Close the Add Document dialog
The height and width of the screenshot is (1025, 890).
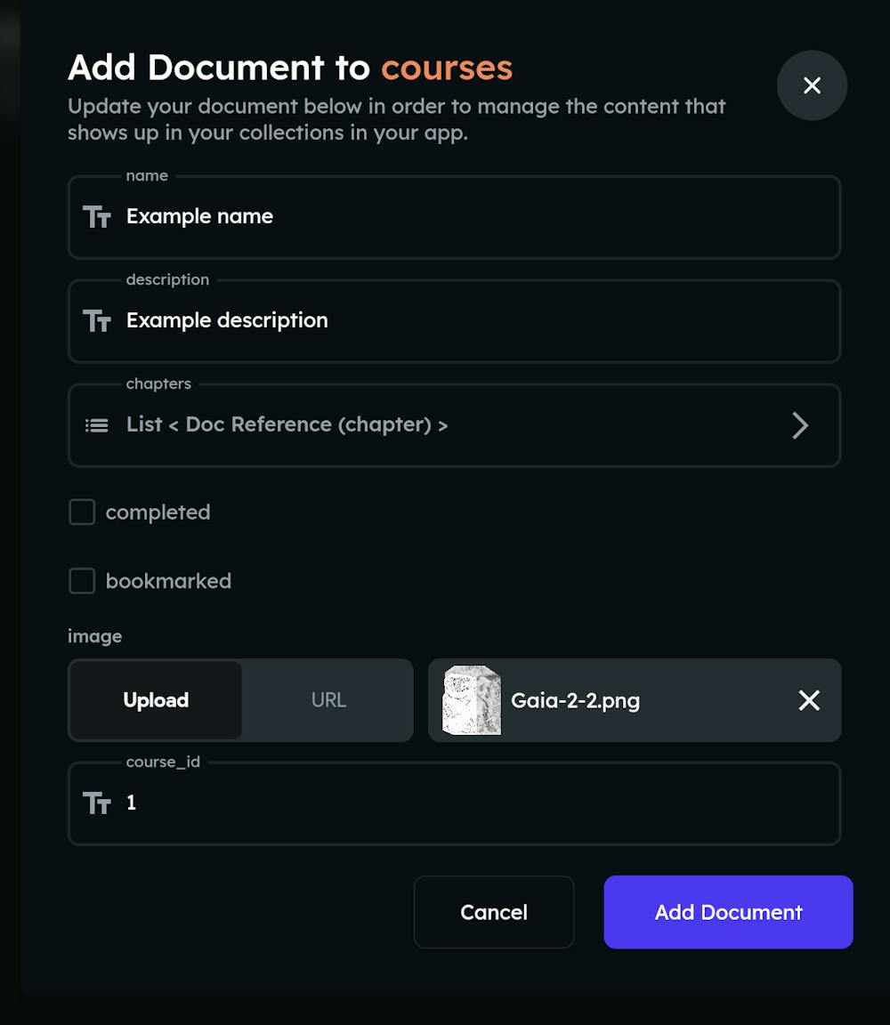(812, 85)
